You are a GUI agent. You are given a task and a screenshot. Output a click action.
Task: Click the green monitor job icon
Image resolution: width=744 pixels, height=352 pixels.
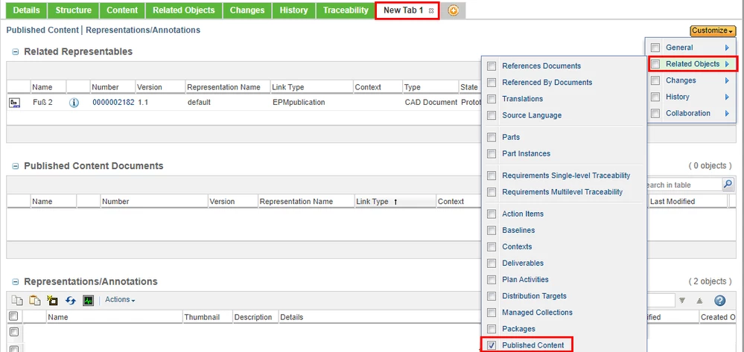pos(89,300)
